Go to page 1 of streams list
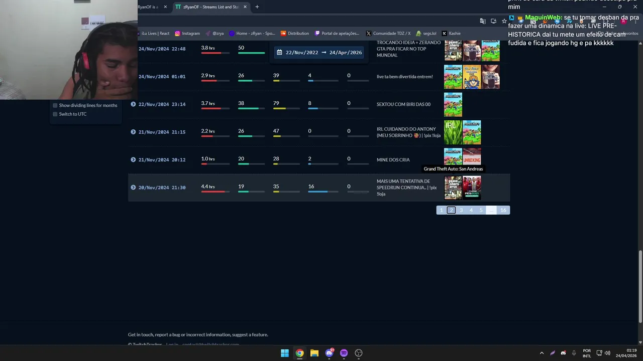643x361 pixels. coord(441,210)
